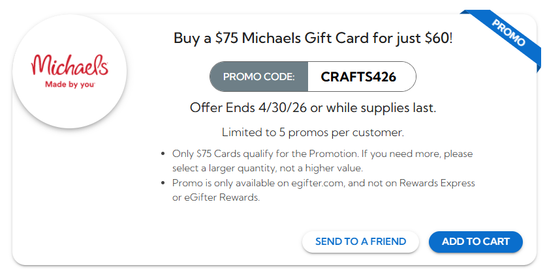The height and width of the screenshot is (269, 547).
Task: Click "Limited to 5 promos per customer"
Action: point(313,132)
